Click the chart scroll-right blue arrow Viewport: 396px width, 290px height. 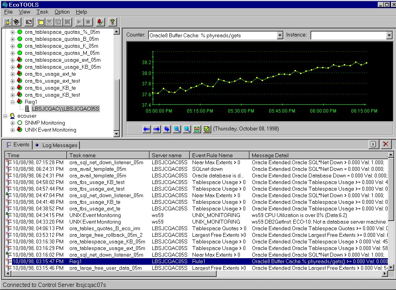(x=157, y=129)
